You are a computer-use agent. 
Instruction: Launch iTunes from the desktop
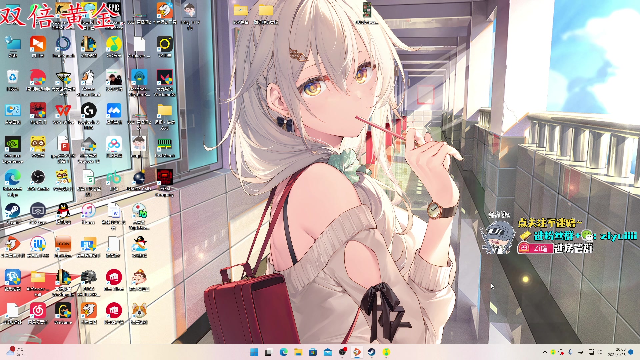(x=88, y=214)
